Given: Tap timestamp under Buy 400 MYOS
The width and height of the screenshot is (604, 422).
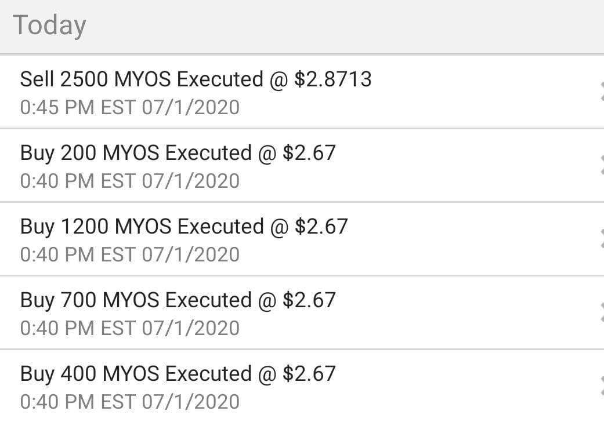Looking at the screenshot, I should click(x=129, y=401).
